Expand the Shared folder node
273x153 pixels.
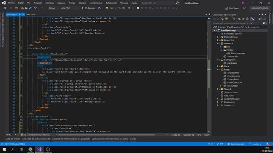pos(218,89)
